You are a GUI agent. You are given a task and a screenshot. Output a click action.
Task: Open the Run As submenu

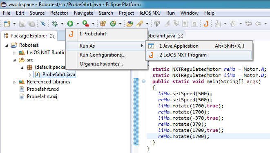tap(107, 46)
